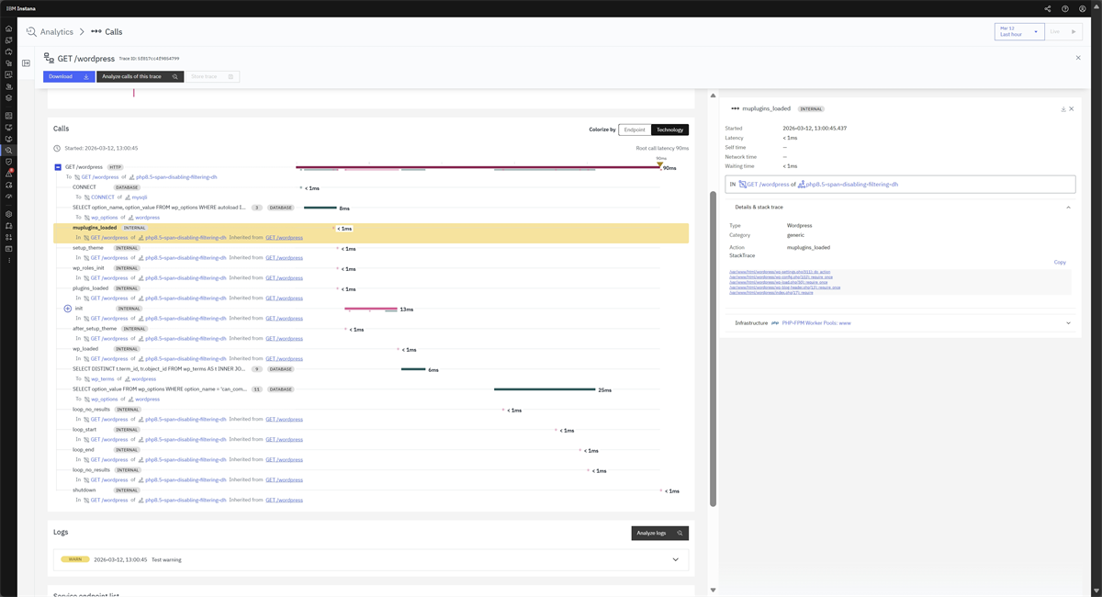Open the wp_terms endpoint link
1102x597 pixels.
click(x=103, y=379)
